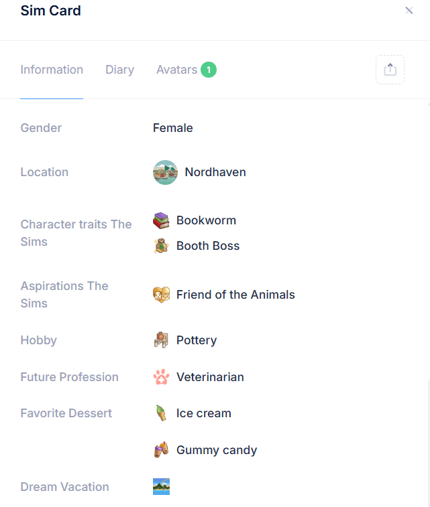
Task: Click the Ice cream cone icon
Action: tap(161, 413)
